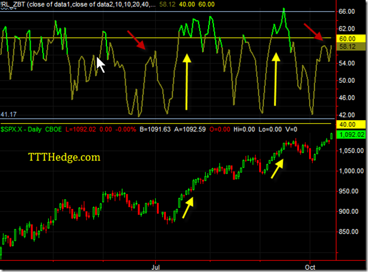Click the 66.00 indicator axis label
368x272 pixels.
346,11
